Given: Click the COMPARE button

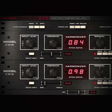Looking at the screenshot, I should (69, 18).
